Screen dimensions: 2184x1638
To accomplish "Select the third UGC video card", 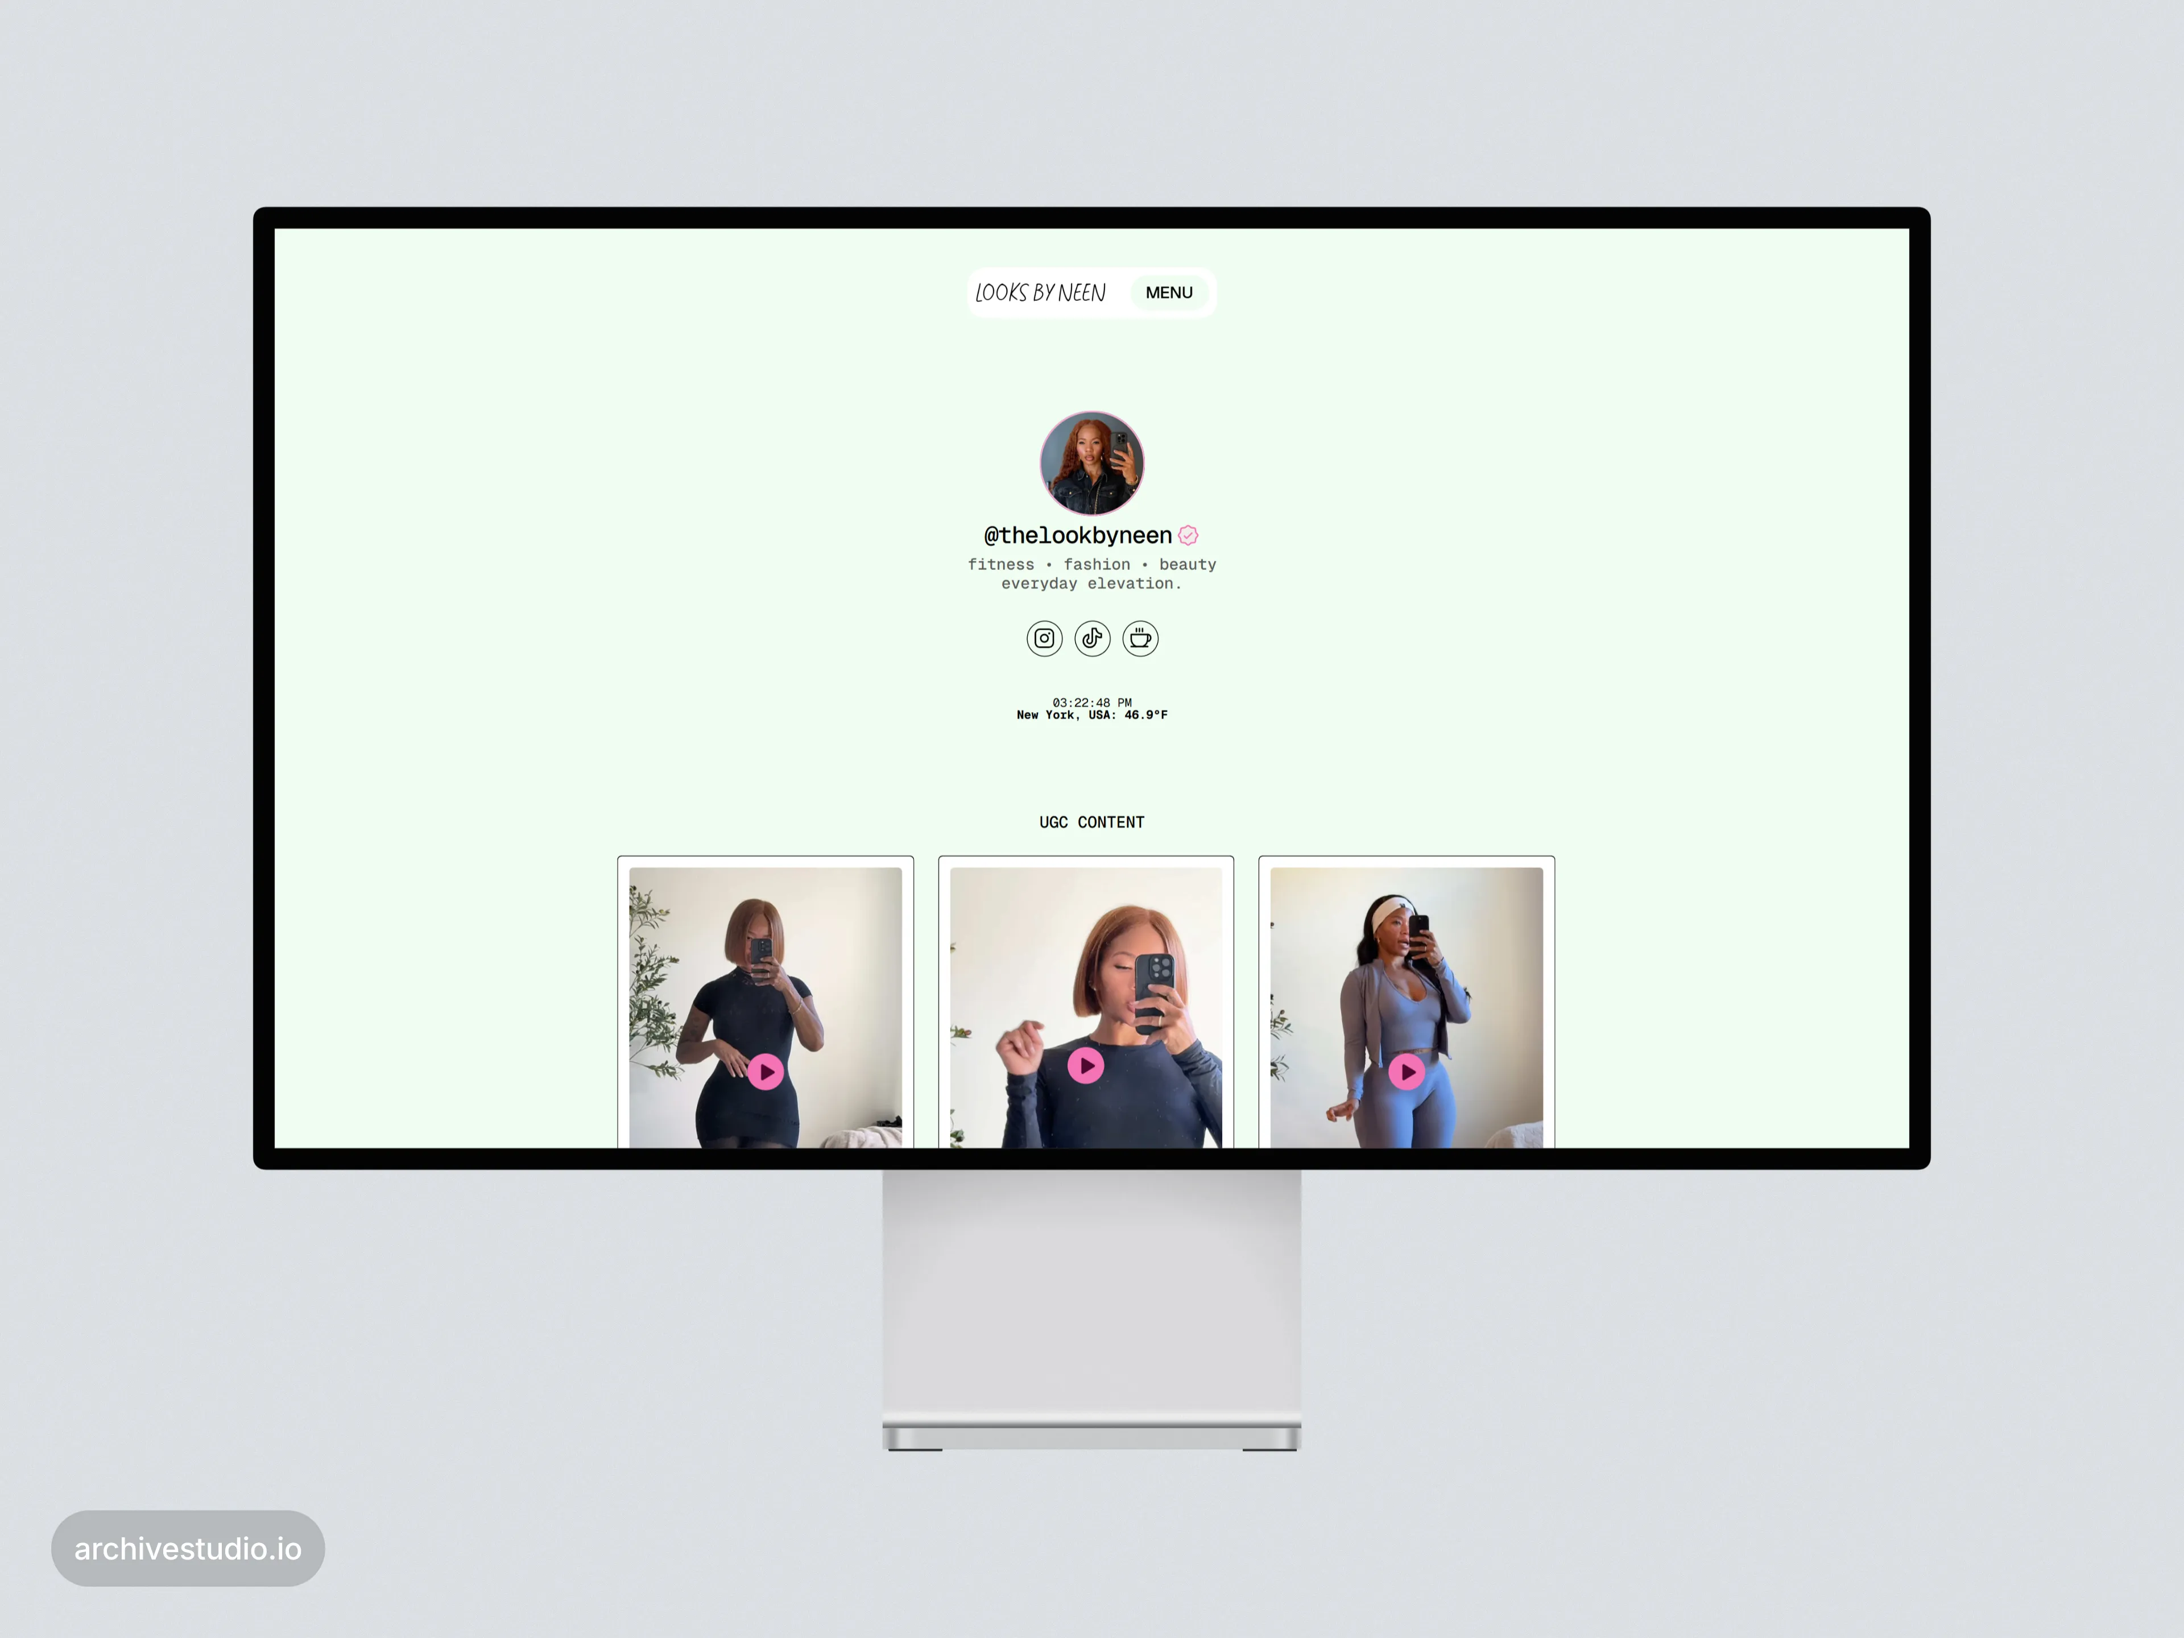I will click(1406, 948).
